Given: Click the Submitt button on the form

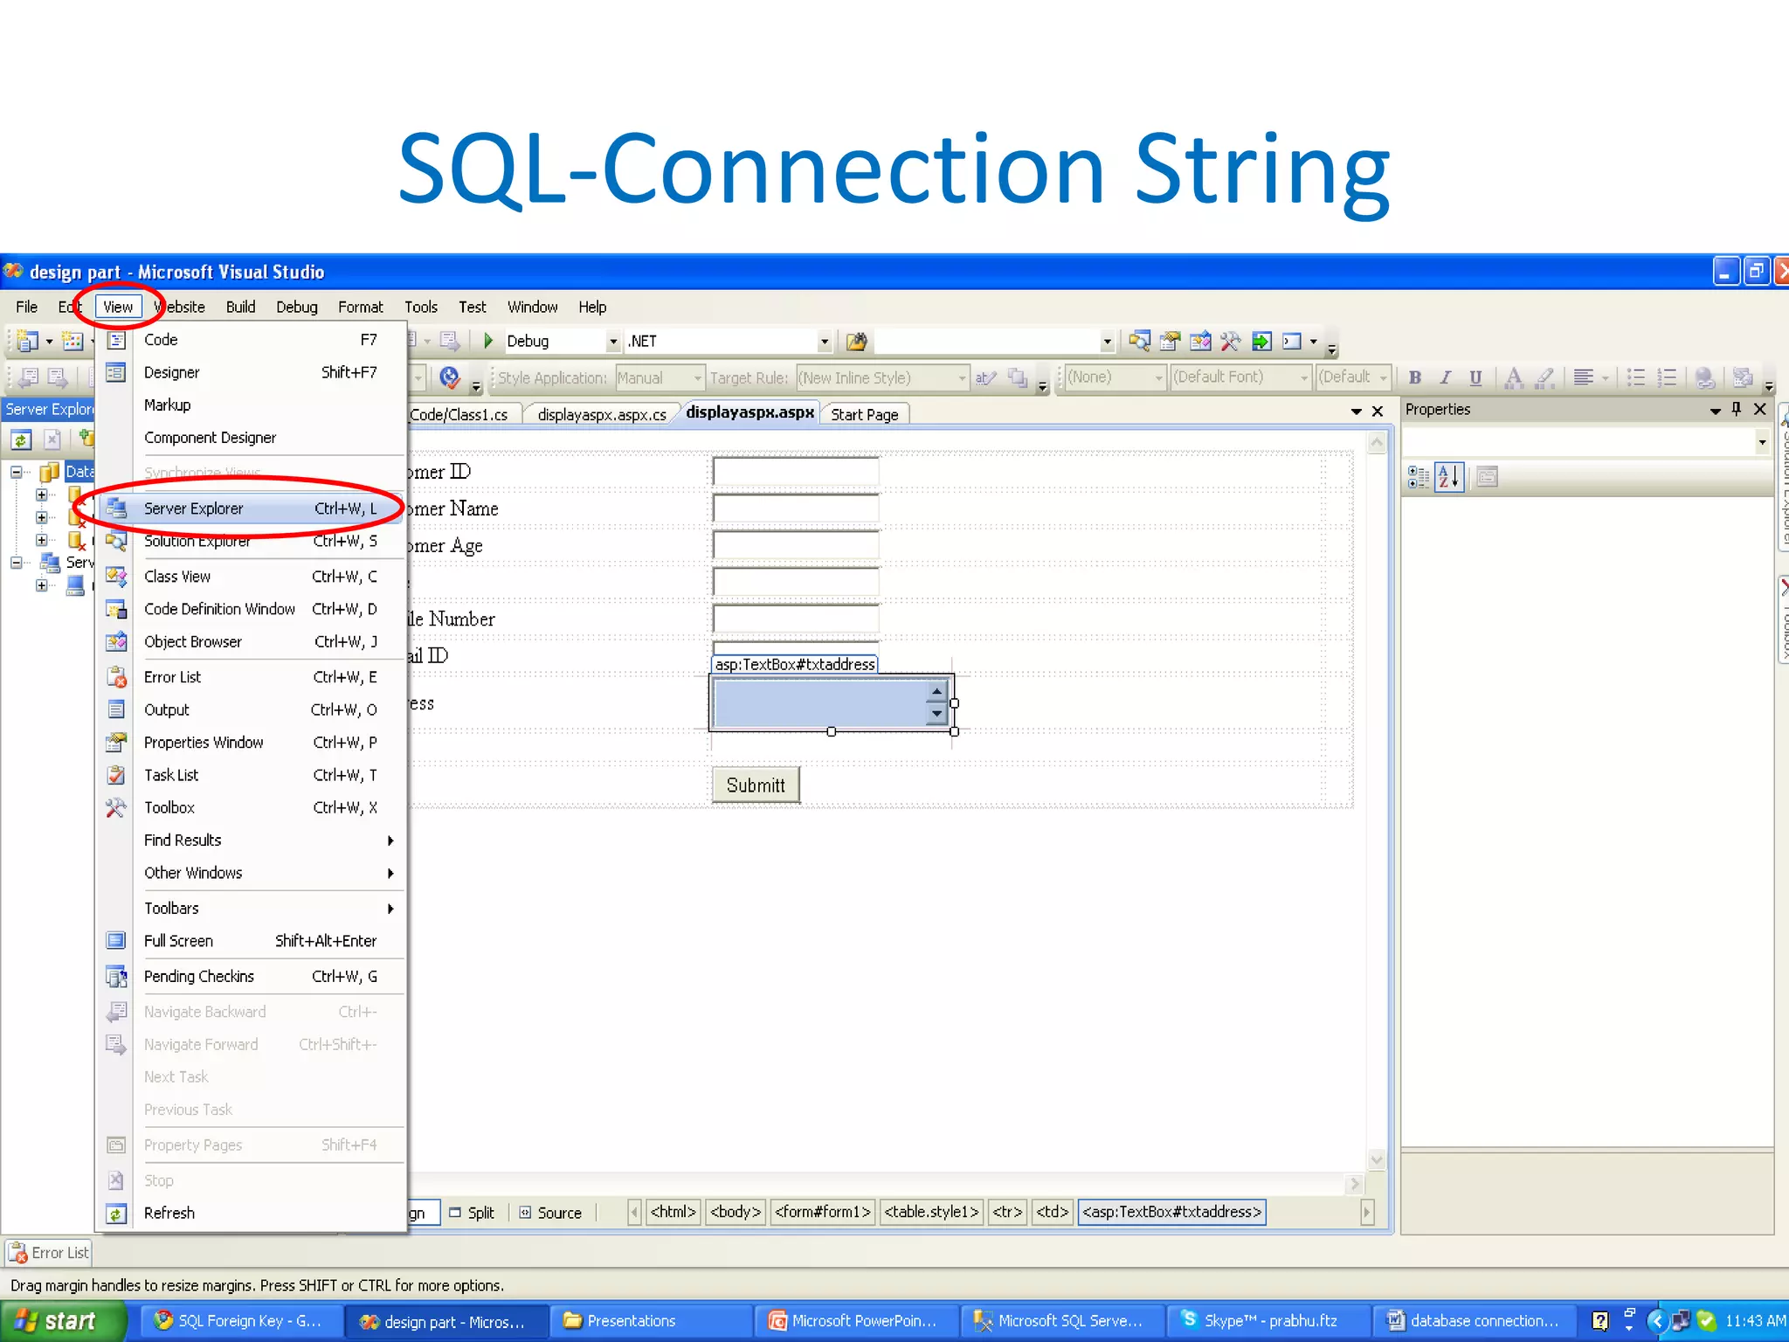Looking at the screenshot, I should 756,785.
